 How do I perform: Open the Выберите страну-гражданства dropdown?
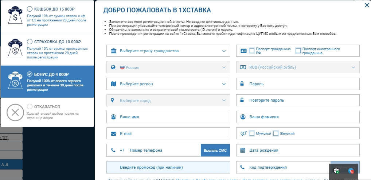[x=168, y=51]
